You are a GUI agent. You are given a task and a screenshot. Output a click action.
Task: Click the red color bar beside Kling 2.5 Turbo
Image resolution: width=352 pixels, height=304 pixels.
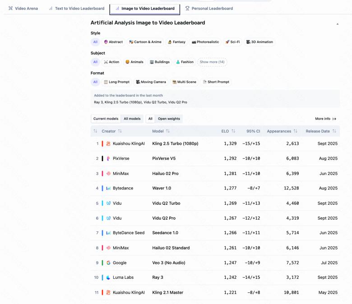(102, 144)
